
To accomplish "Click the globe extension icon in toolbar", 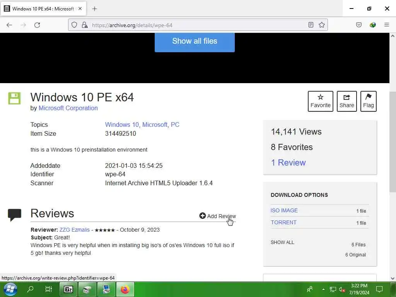I will 373,25.
